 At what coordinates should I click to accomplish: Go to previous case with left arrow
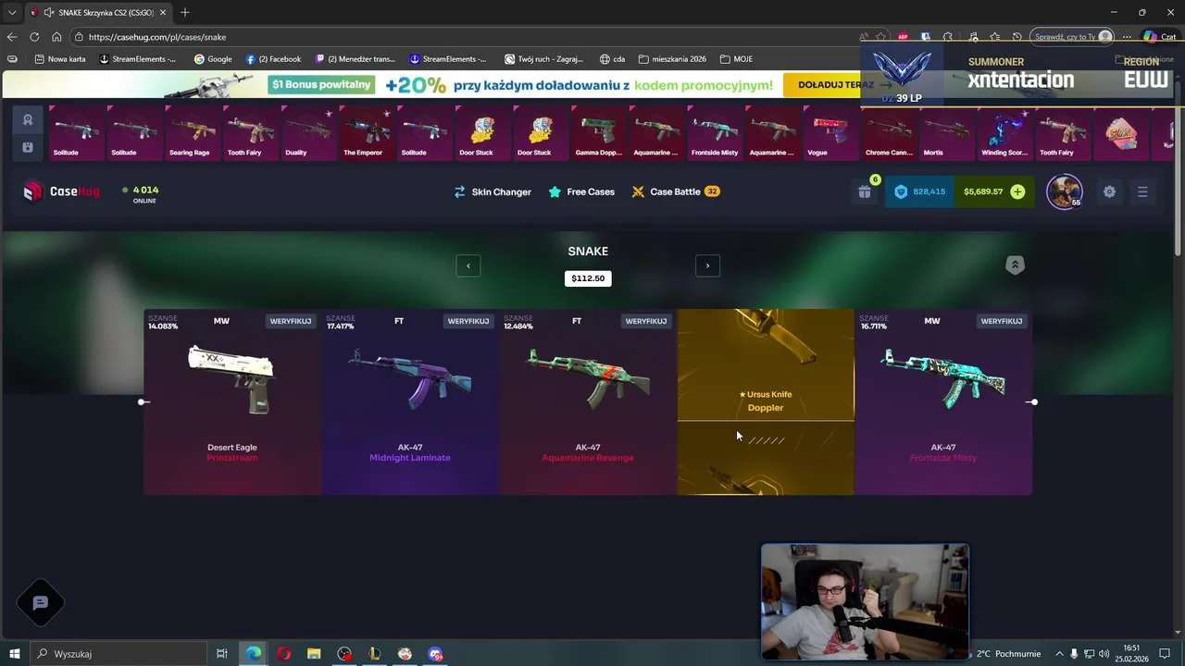pyautogui.click(x=468, y=265)
